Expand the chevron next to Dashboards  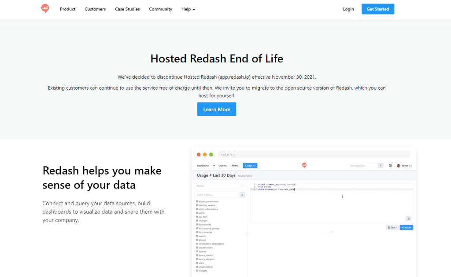click(214, 166)
